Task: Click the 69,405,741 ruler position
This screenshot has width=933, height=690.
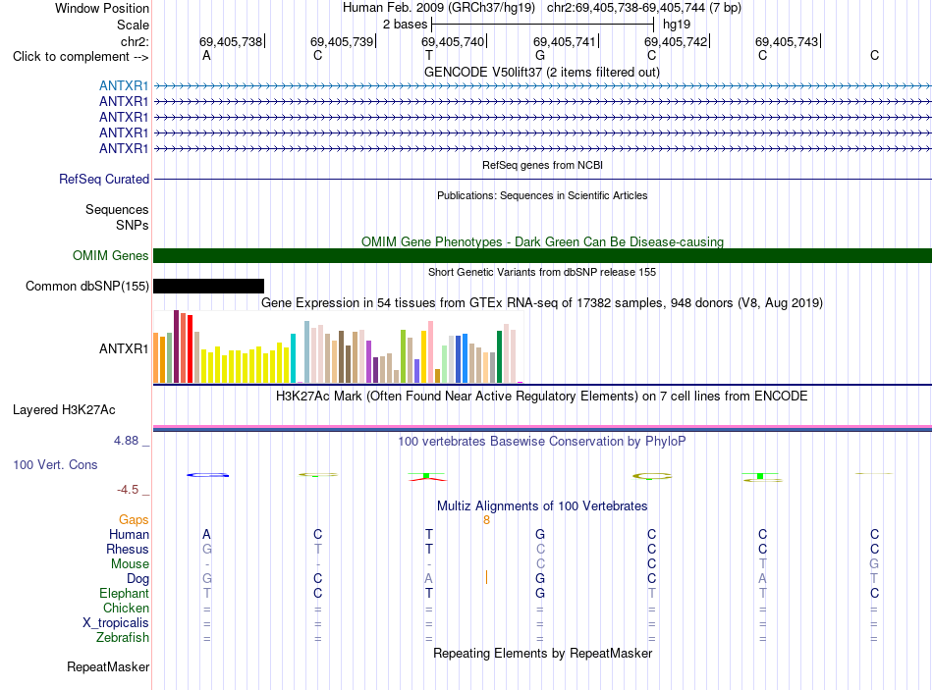Action: pos(564,41)
